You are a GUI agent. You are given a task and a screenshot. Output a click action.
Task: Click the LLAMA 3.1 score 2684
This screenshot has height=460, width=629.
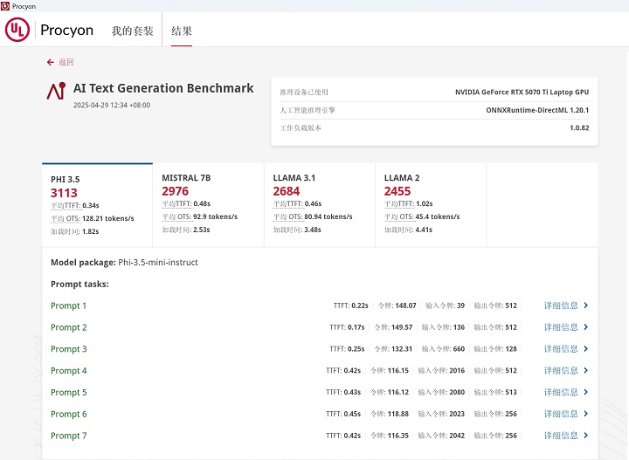pos(286,191)
